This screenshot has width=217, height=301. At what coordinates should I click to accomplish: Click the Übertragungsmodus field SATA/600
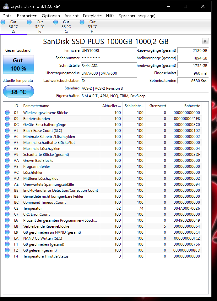click(109, 73)
